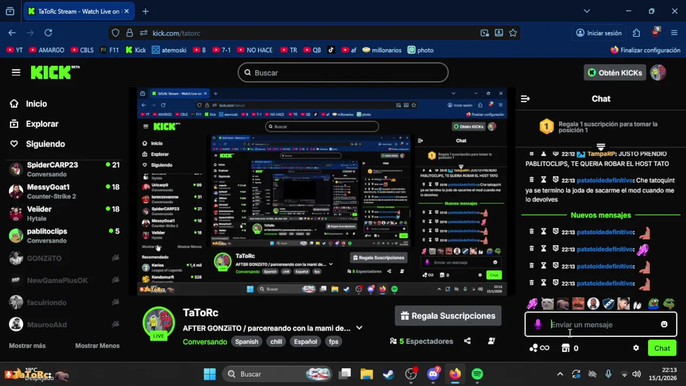Open the Firefox application menu
The image size is (686, 386).
[674, 33]
